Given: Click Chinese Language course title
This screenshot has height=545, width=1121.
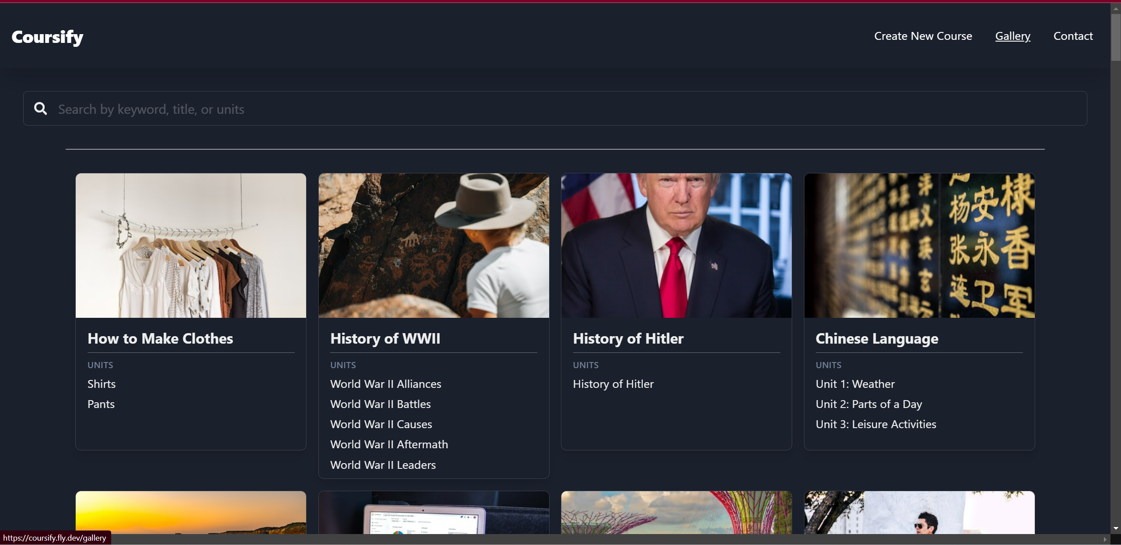Looking at the screenshot, I should click(877, 338).
